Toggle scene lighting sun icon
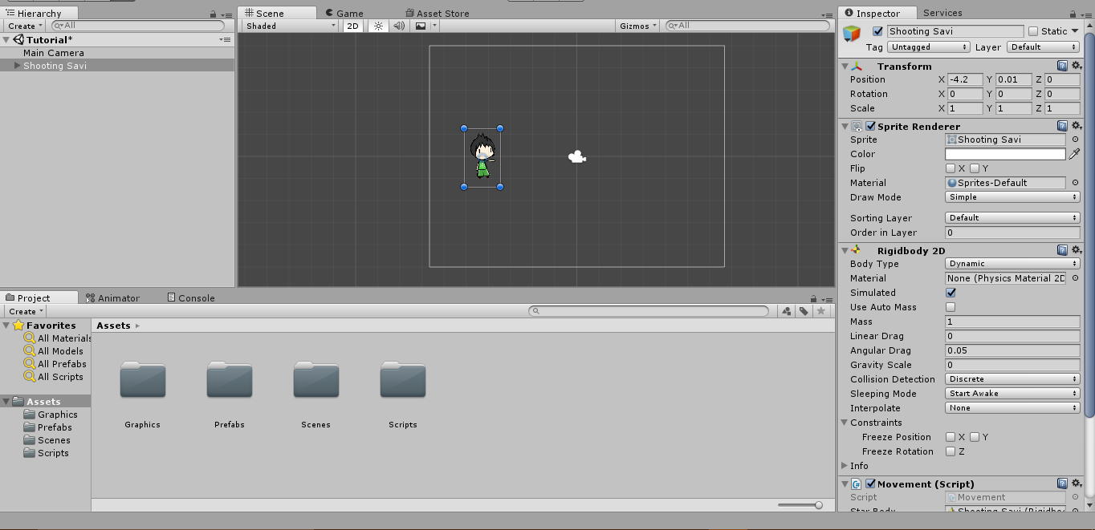 tap(378, 26)
